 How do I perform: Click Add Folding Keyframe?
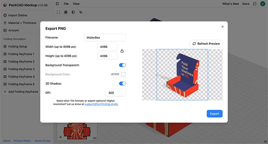21,92
